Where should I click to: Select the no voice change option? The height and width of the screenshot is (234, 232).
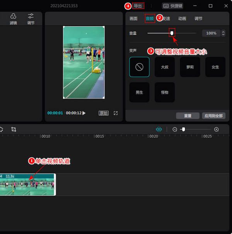139,67
